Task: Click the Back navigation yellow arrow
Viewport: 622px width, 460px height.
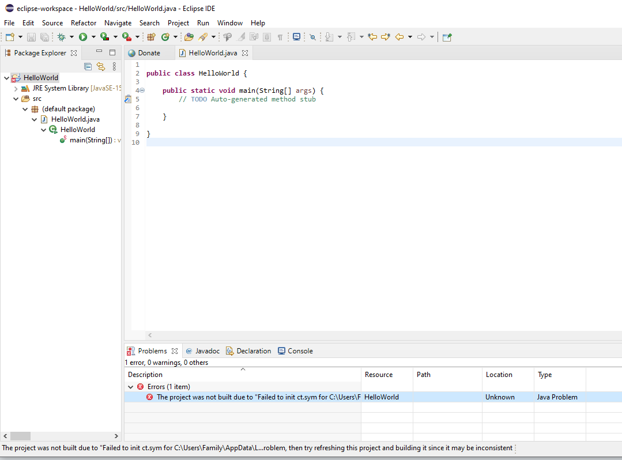Action: tap(399, 37)
